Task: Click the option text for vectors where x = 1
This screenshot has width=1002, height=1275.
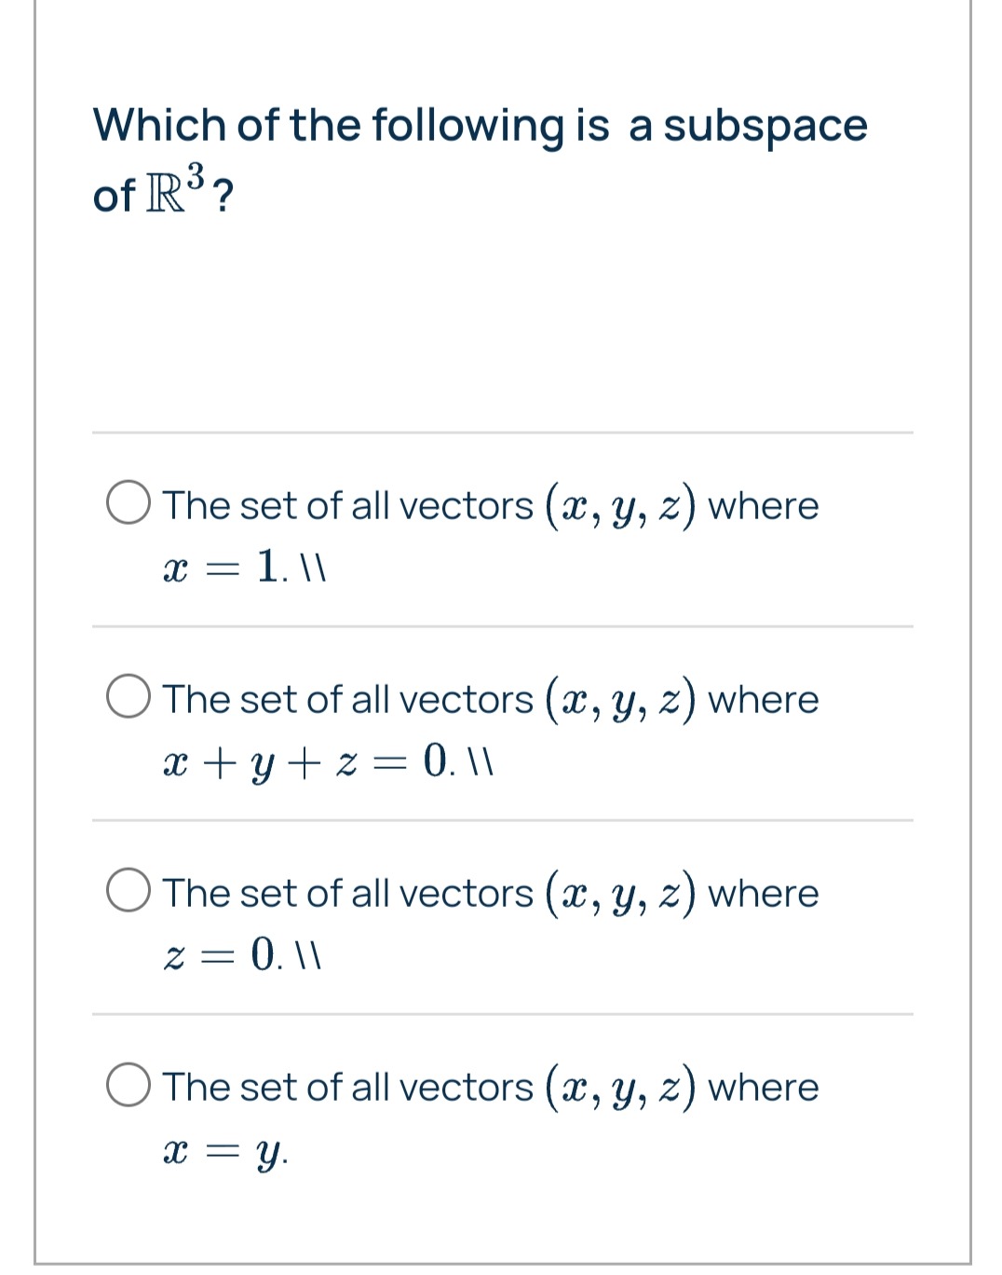Action: click(x=491, y=533)
